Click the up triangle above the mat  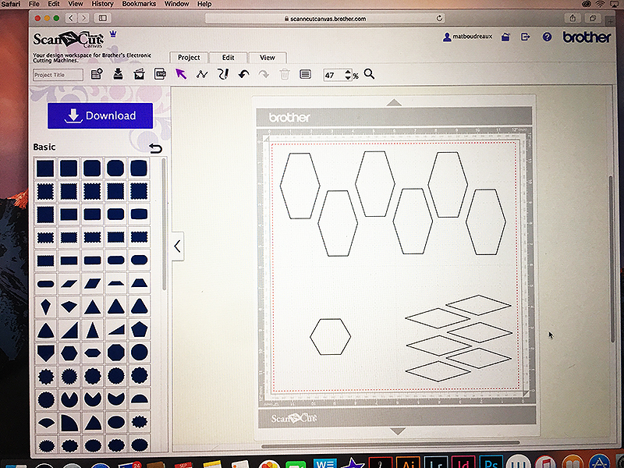pyautogui.click(x=395, y=101)
